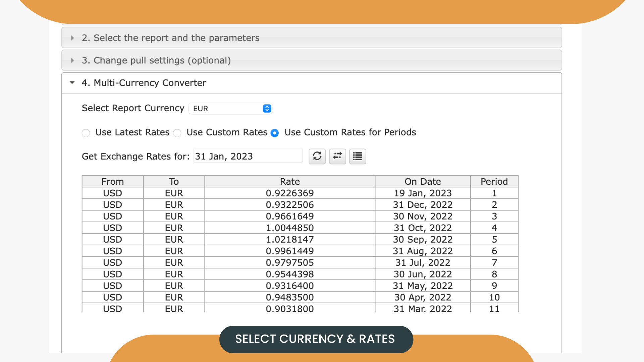
Task: Click the swap currencies arrows icon
Action: point(337,156)
